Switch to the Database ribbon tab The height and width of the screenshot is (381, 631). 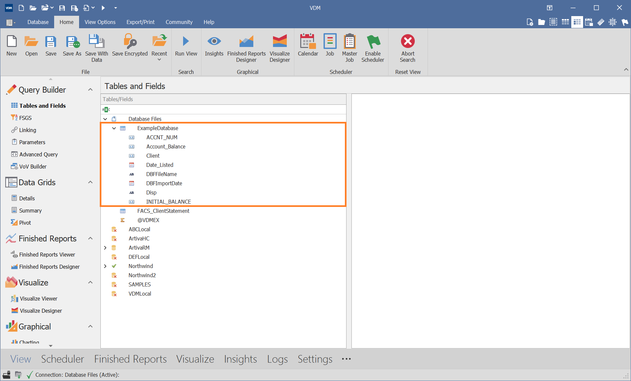(x=38, y=22)
